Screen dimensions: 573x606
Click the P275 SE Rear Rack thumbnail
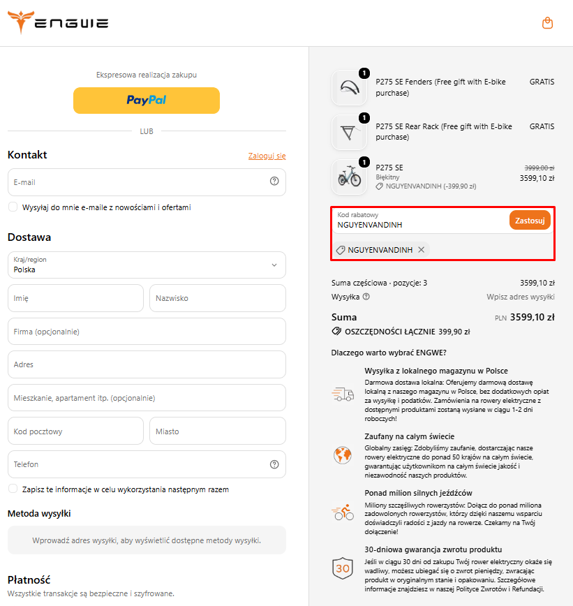(349, 132)
